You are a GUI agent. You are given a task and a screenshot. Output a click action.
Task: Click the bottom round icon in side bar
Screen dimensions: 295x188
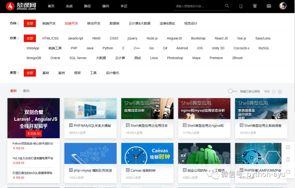[288, 172]
